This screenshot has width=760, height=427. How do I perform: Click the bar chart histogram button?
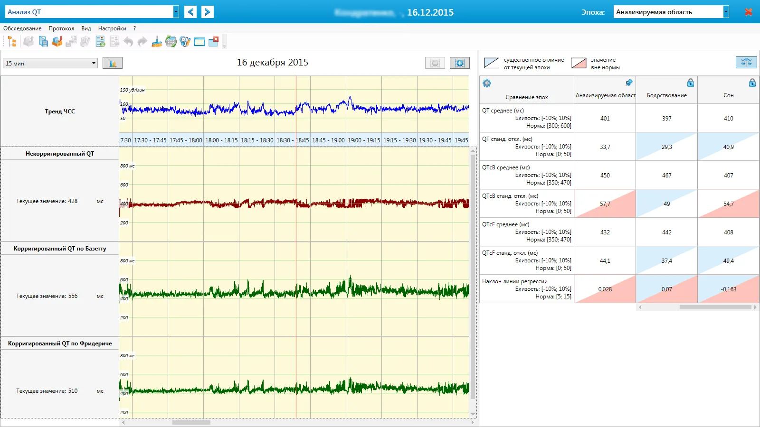pyautogui.click(x=113, y=63)
